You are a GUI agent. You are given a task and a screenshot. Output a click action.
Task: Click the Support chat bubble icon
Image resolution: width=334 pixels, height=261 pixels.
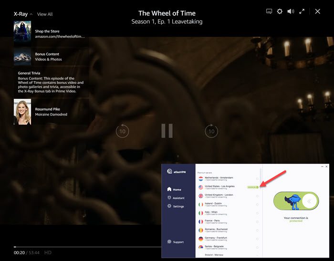(169, 241)
